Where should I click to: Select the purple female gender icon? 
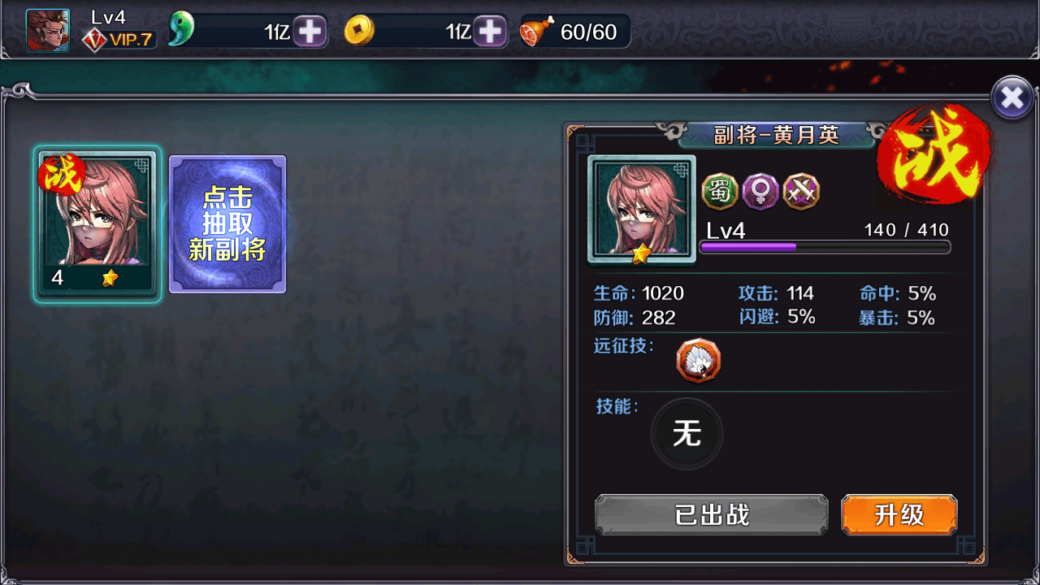pyautogui.click(x=760, y=192)
